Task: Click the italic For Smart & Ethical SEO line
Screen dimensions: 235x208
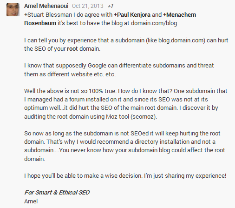Action: pyautogui.click(x=57, y=193)
